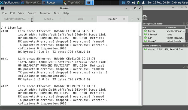Click the terminal icon in Router title bar
Screen dimensions: 188x110
point(3,8)
